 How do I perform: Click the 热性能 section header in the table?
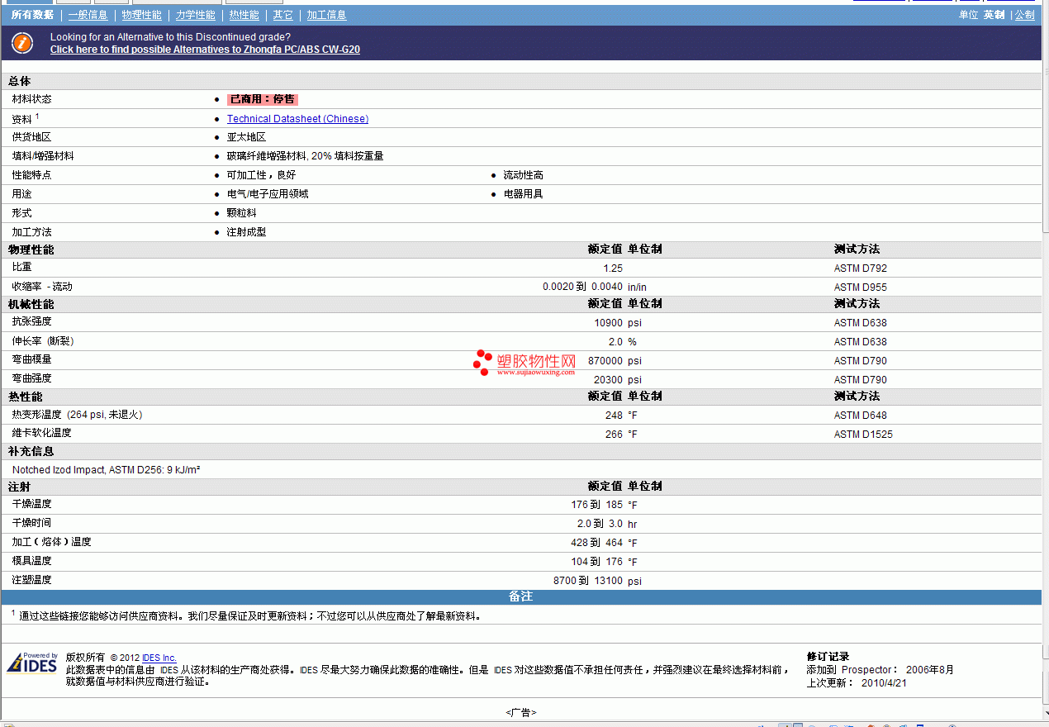click(26, 397)
